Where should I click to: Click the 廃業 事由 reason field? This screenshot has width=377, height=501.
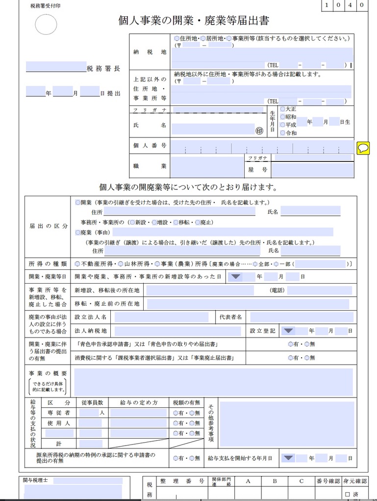click(x=223, y=232)
